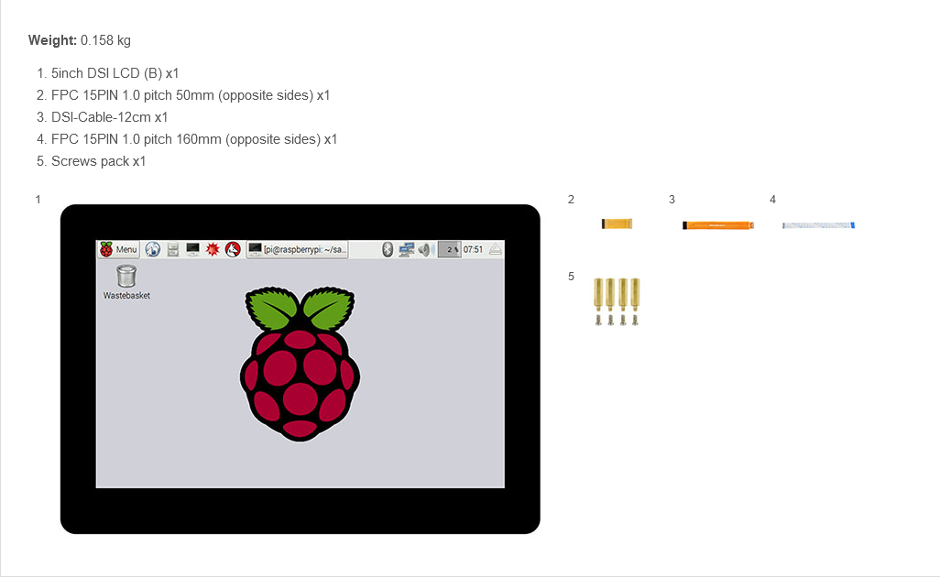
Task: Click the short 50mm FPC cable image
Action: click(617, 224)
